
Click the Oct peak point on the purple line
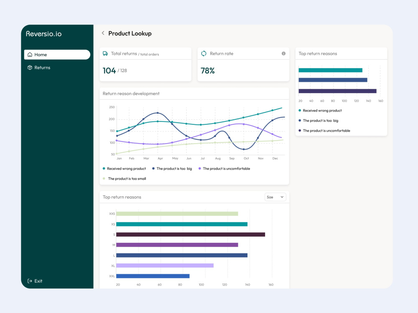tap(244, 124)
